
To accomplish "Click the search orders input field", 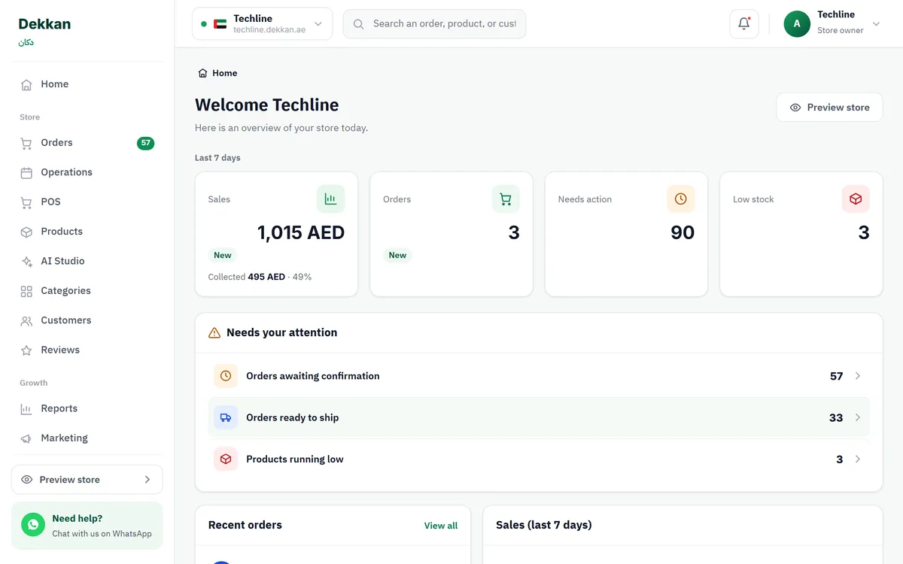I will [x=435, y=24].
